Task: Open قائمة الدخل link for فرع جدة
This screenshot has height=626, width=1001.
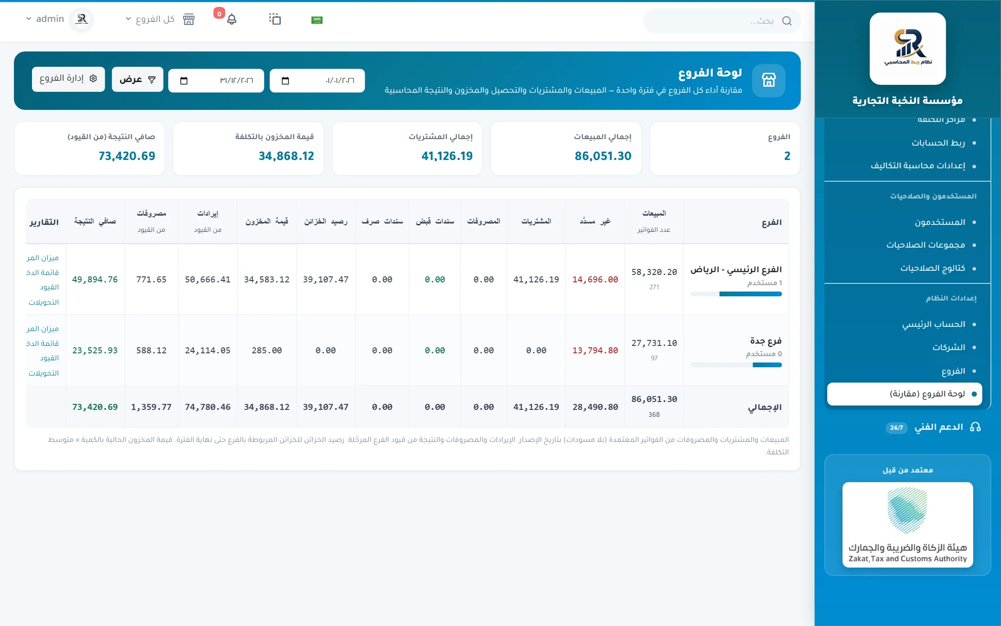Action: click(x=43, y=344)
